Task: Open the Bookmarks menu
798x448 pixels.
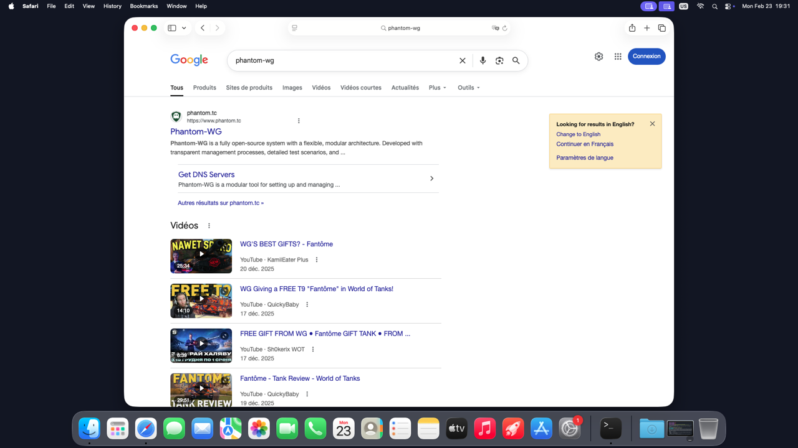Action: [x=143, y=6]
